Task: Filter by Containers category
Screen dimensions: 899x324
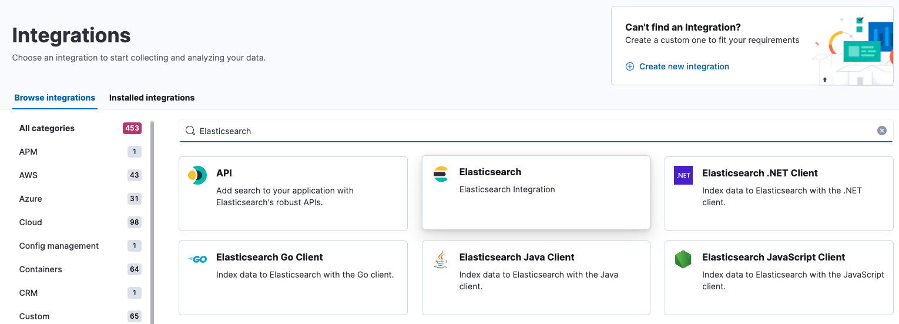Action: coord(80,269)
